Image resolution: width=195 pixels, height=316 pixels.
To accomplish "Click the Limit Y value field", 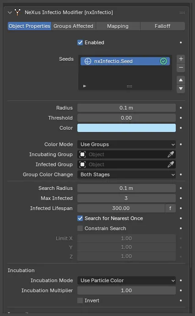I will click(126, 248).
